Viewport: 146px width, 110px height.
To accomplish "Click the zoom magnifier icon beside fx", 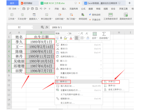I will coord(42,27).
